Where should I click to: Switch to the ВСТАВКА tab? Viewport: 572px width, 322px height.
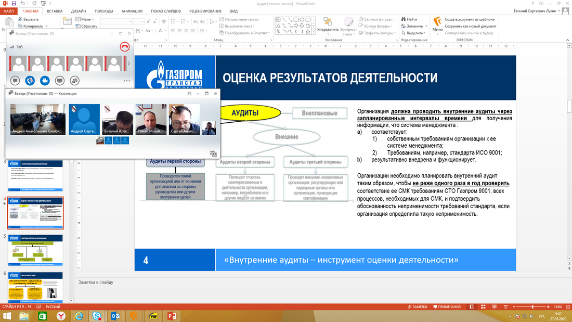click(55, 11)
